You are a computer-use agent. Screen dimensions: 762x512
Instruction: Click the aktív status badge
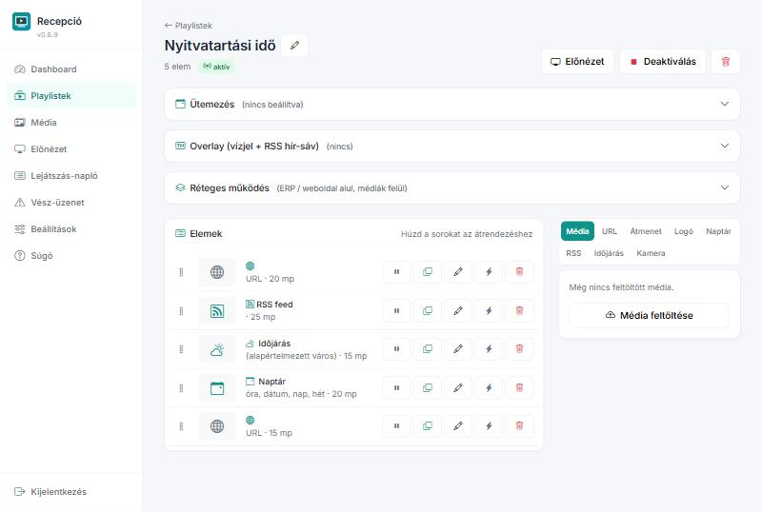point(216,67)
